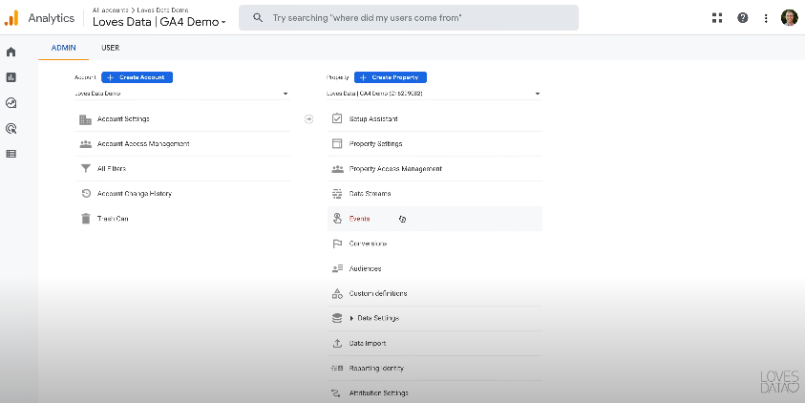Click the Google Analytics logo

tap(11, 18)
